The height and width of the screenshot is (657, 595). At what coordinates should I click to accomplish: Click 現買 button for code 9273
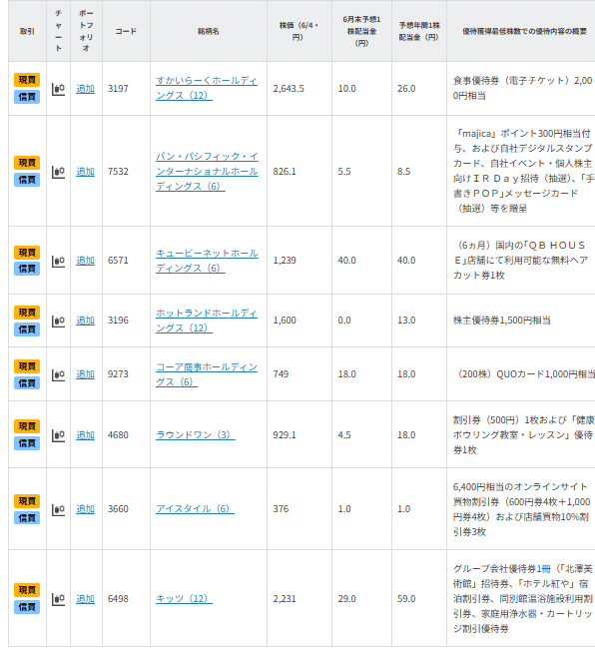[27, 366]
